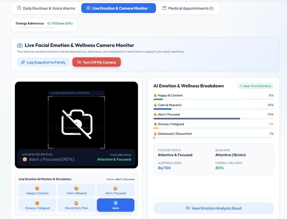Viewport: 287px width, 219px height.
Task: Click Active: Alert / Focused label
Action: 120,179
